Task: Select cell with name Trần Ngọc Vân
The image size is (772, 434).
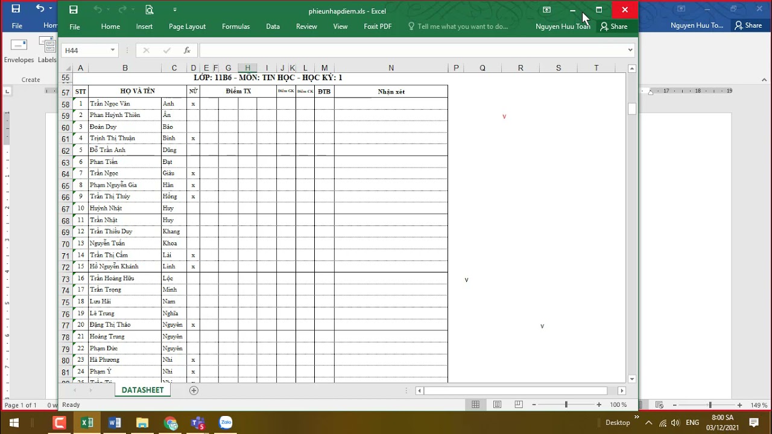Action: click(x=125, y=104)
